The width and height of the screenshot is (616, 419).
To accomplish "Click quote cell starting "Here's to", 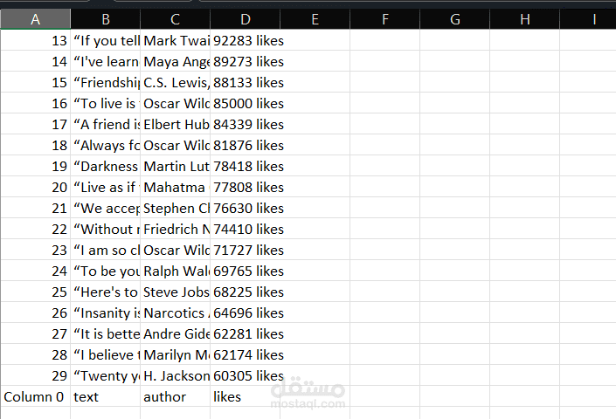I will click(105, 292).
